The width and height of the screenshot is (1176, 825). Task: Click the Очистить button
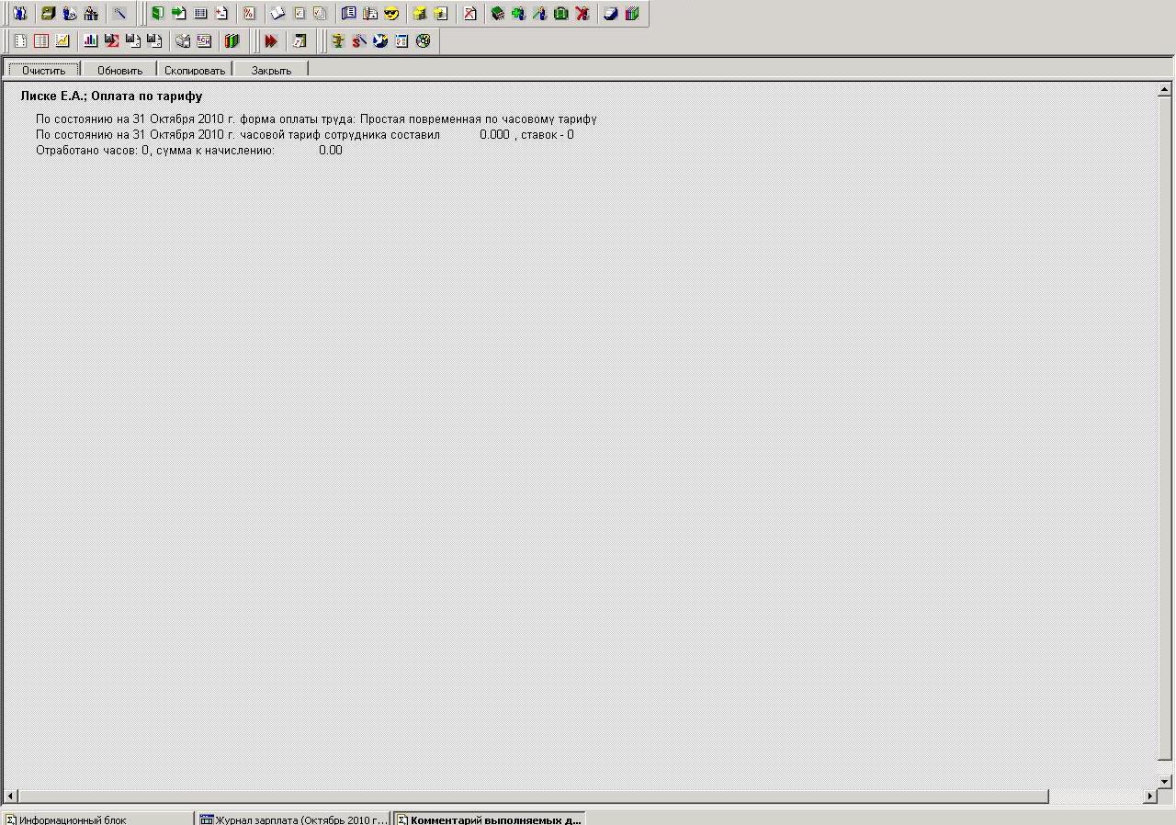point(44,70)
